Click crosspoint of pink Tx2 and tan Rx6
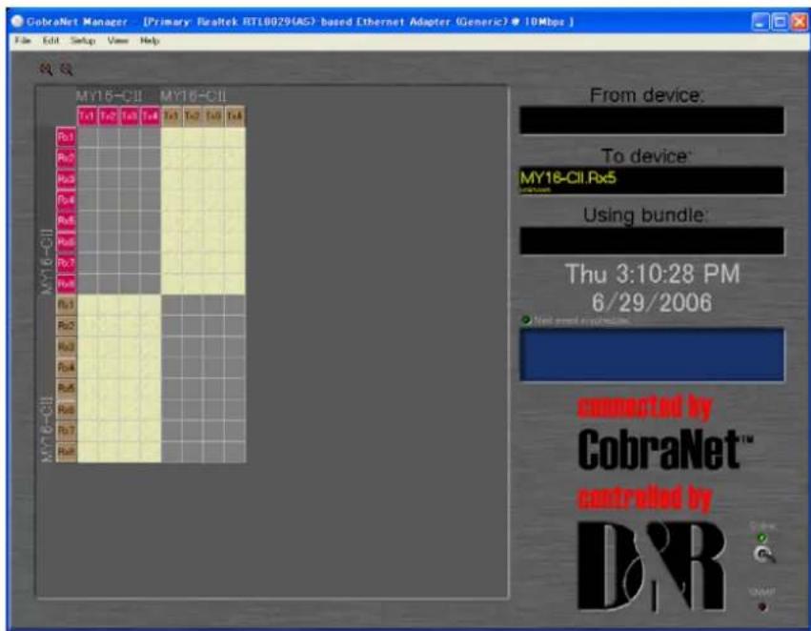Image resolution: width=811 pixels, height=631 pixels. [108, 410]
